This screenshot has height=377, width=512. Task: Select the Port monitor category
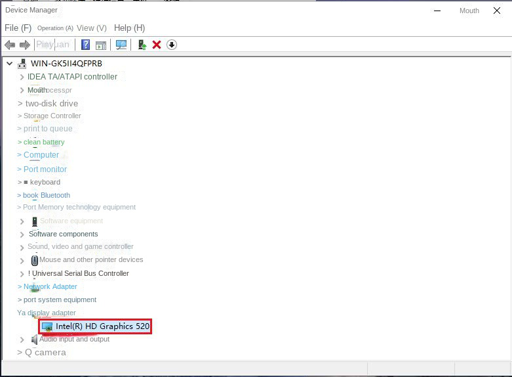point(45,169)
